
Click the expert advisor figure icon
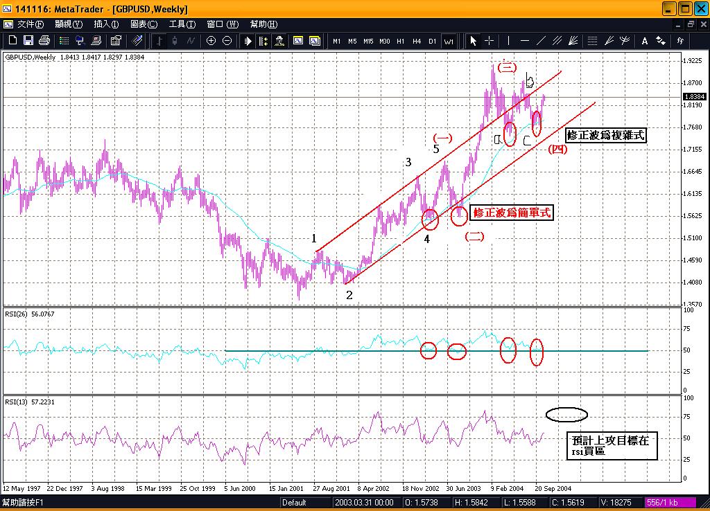tap(279, 41)
